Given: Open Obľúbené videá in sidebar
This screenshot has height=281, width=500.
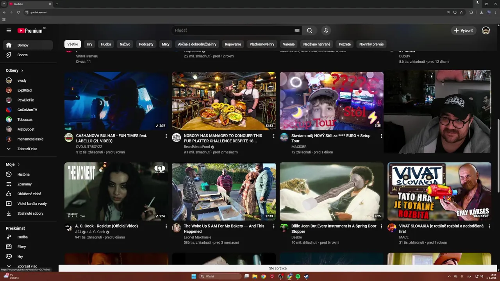Looking at the screenshot, I should (27, 194).
